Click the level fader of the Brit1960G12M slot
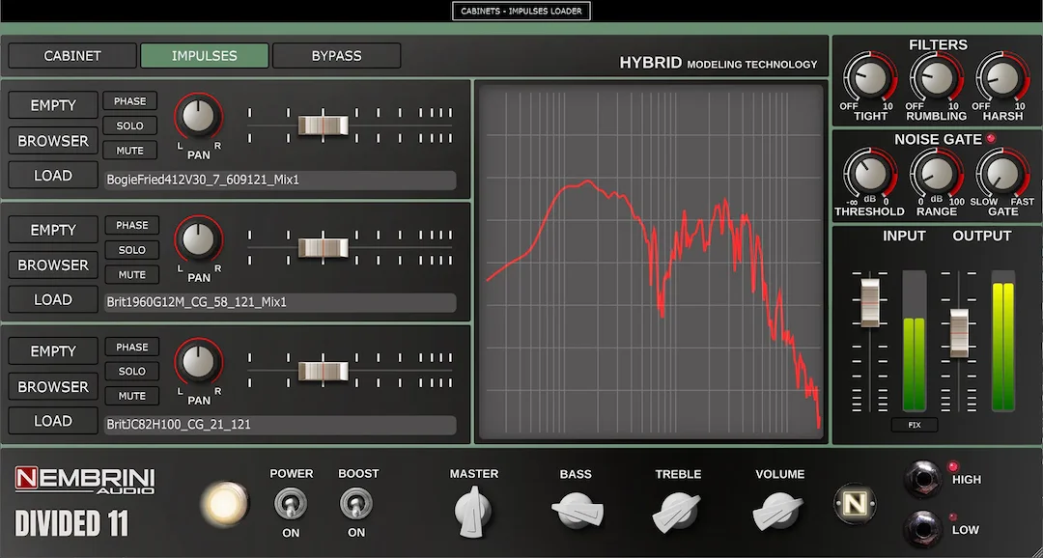 click(x=323, y=248)
